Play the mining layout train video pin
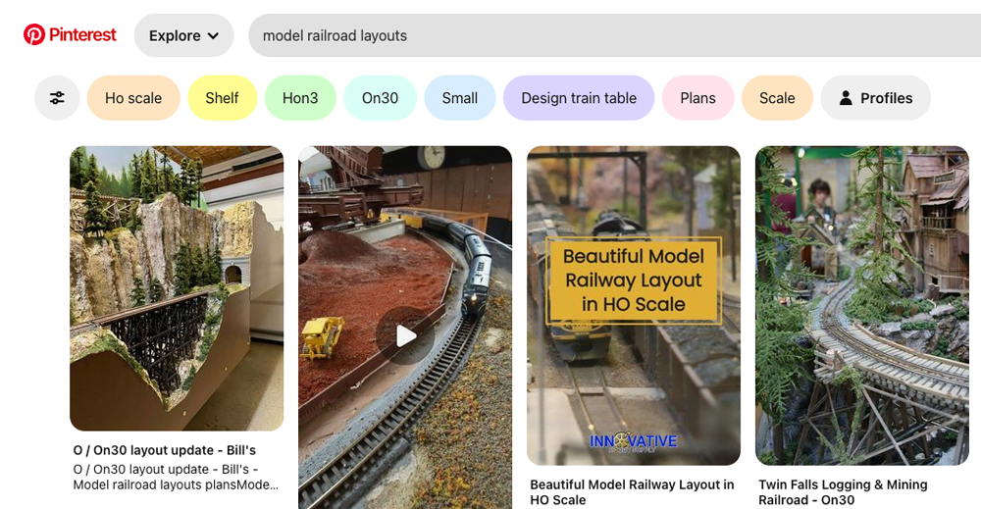Viewport: 981px width, 509px height. click(405, 335)
